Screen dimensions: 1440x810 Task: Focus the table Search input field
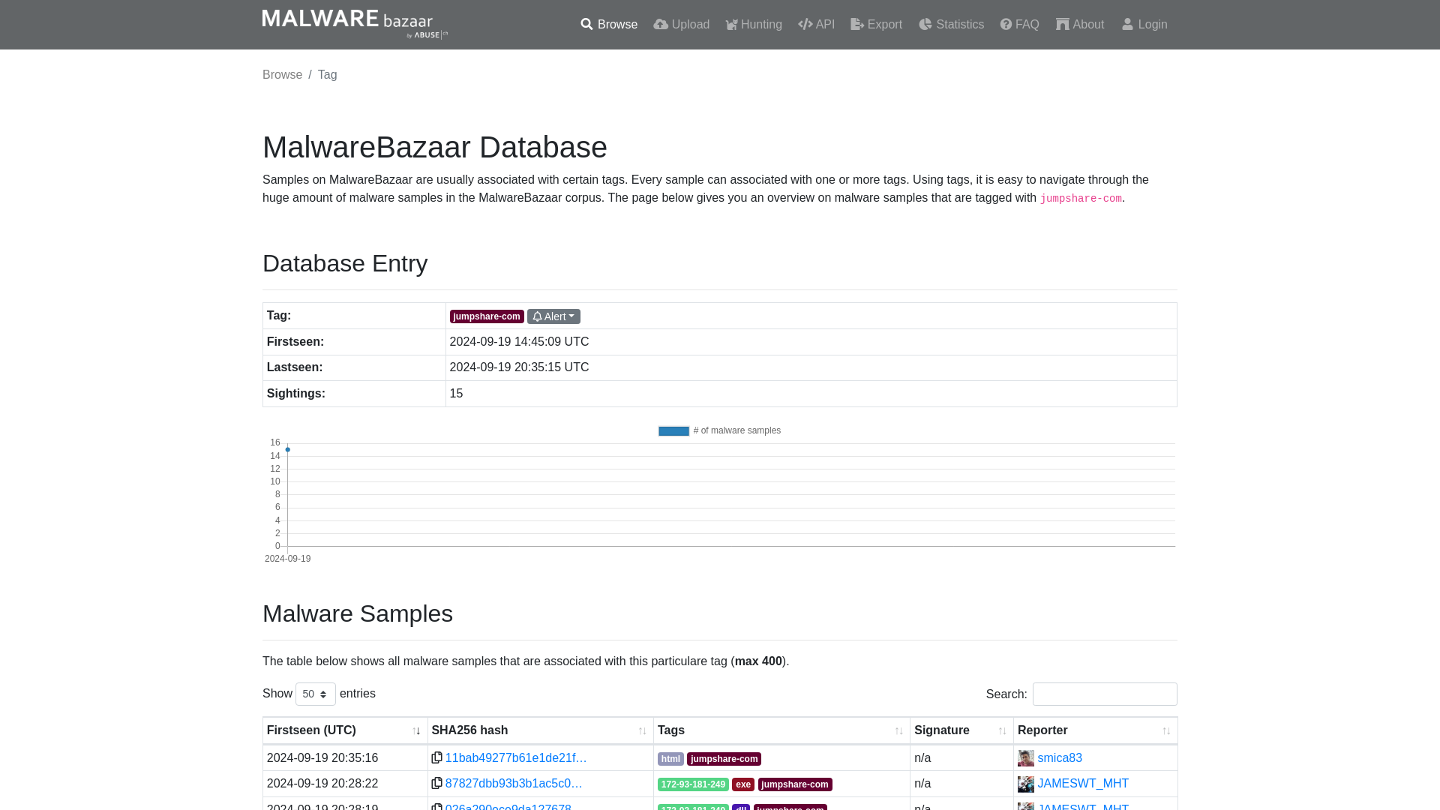(x=1105, y=694)
